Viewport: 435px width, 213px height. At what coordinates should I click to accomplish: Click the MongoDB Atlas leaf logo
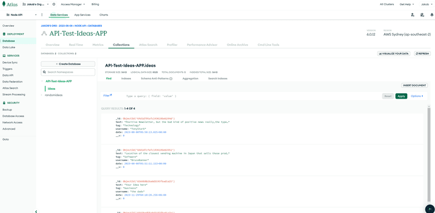tap(4, 4)
